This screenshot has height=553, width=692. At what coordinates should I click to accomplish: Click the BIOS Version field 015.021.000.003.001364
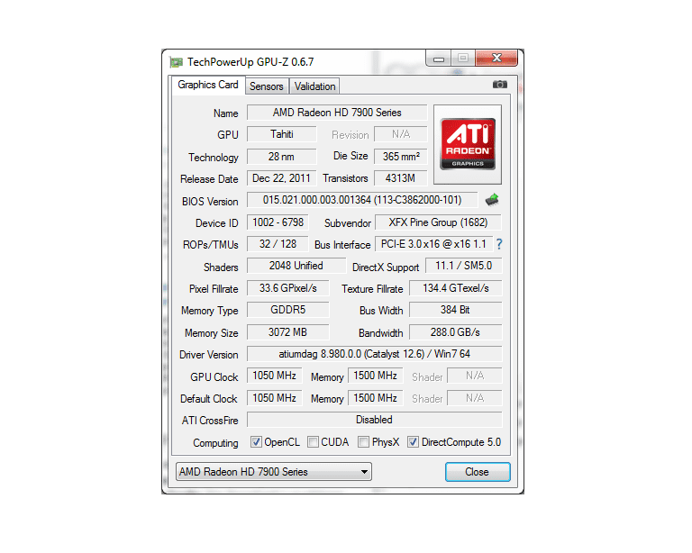tap(362, 200)
